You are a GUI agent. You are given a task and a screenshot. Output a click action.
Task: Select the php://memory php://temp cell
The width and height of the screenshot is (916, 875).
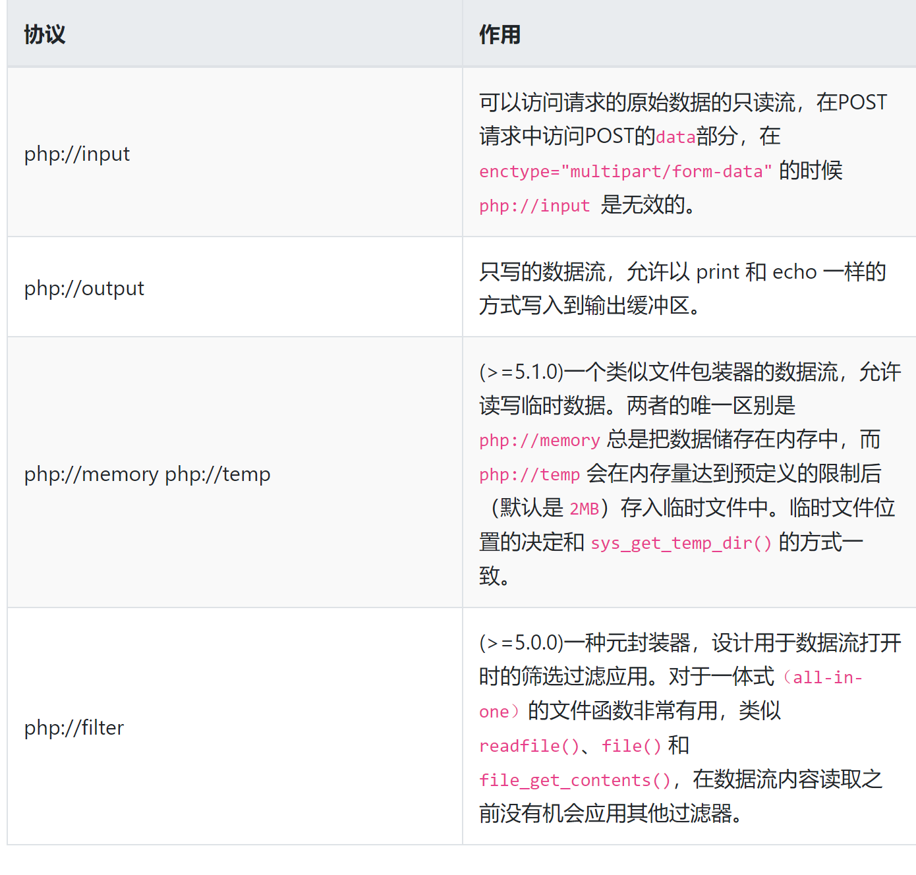coord(235,473)
